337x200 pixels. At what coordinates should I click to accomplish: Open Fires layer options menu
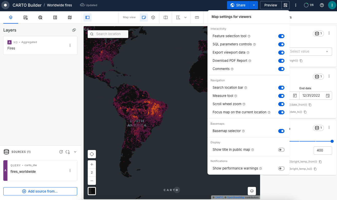point(70,45)
